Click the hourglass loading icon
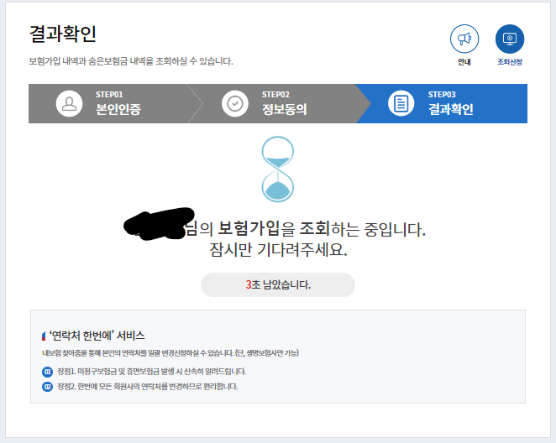The width and height of the screenshot is (556, 443). pos(278,169)
